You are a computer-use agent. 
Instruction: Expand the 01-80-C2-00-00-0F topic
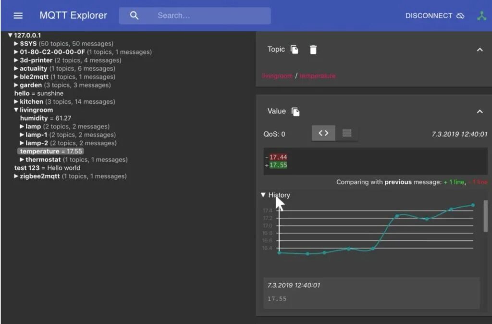pos(16,52)
